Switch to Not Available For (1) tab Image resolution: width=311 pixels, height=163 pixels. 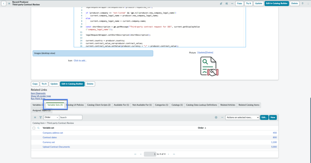pyautogui.click(x=142, y=105)
